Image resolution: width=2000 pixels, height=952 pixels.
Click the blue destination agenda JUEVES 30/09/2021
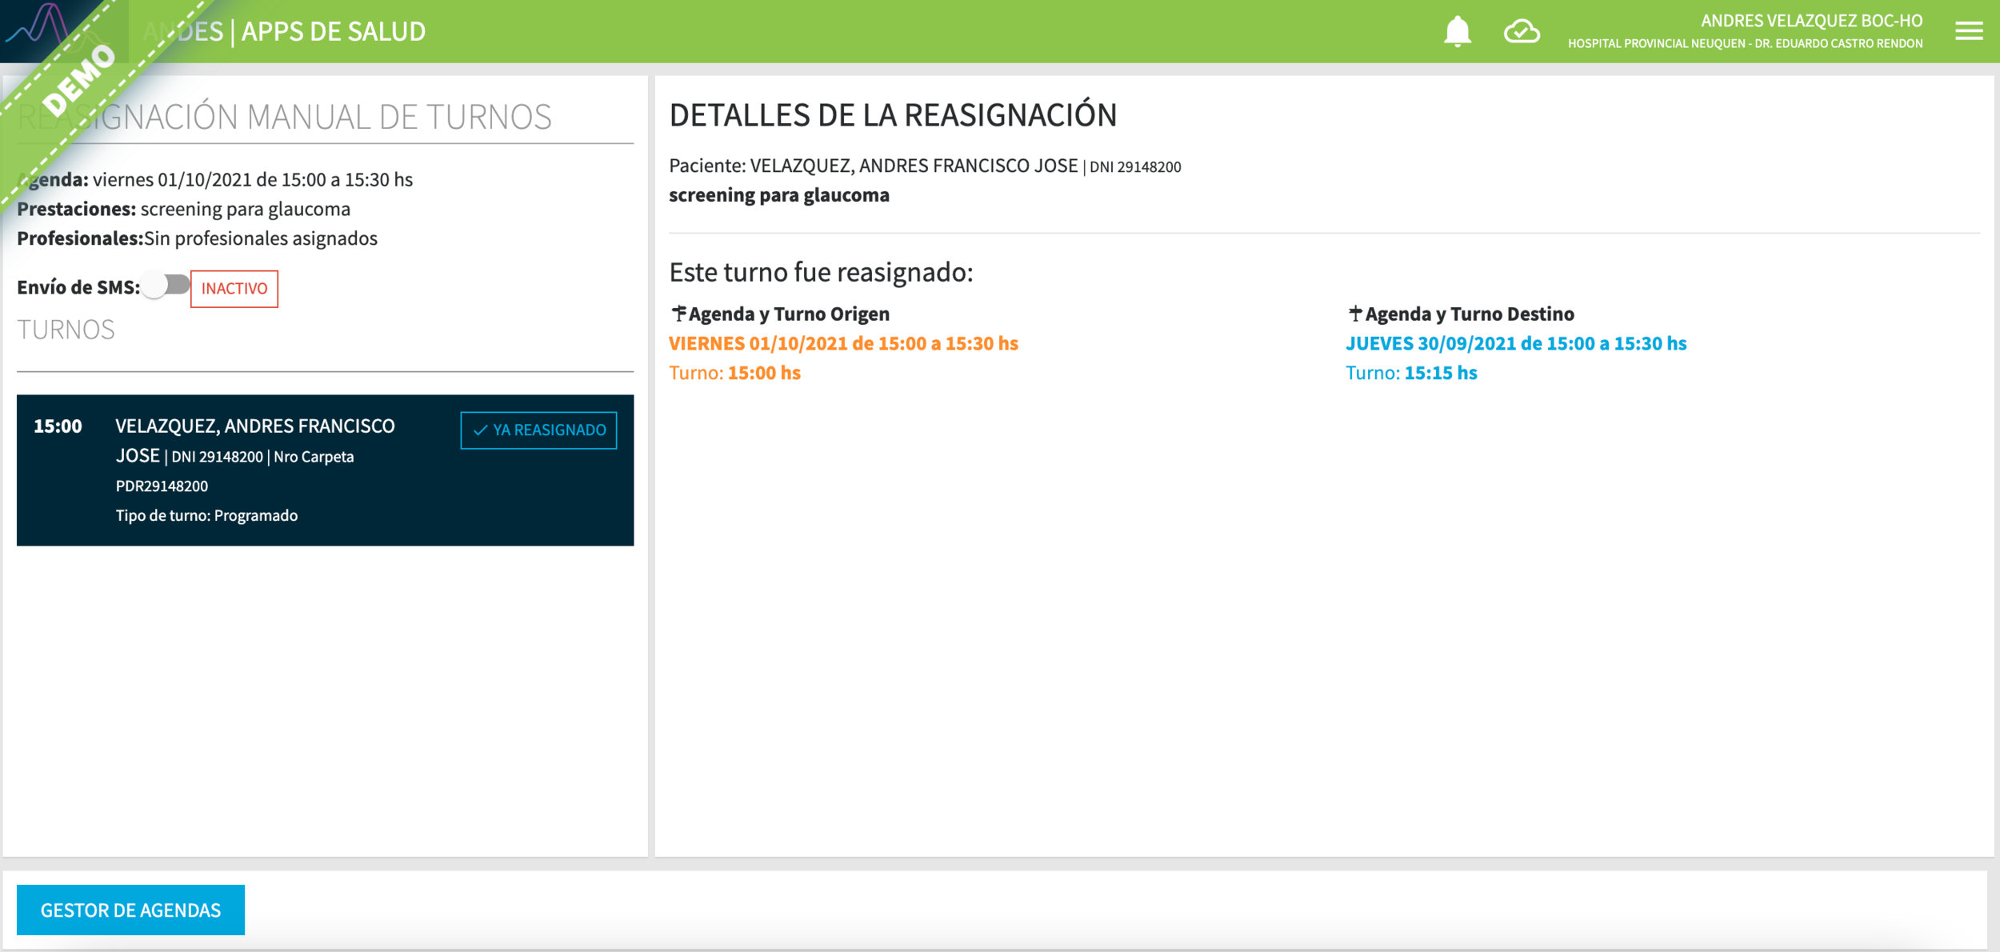click(1515, 343)
